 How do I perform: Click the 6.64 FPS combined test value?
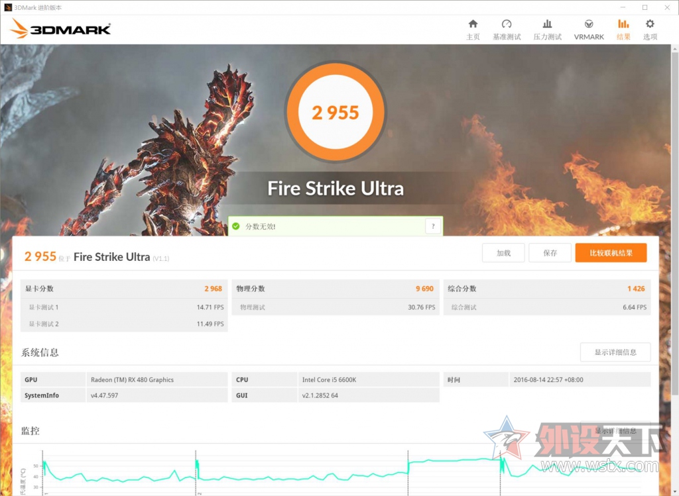point(635,307)
